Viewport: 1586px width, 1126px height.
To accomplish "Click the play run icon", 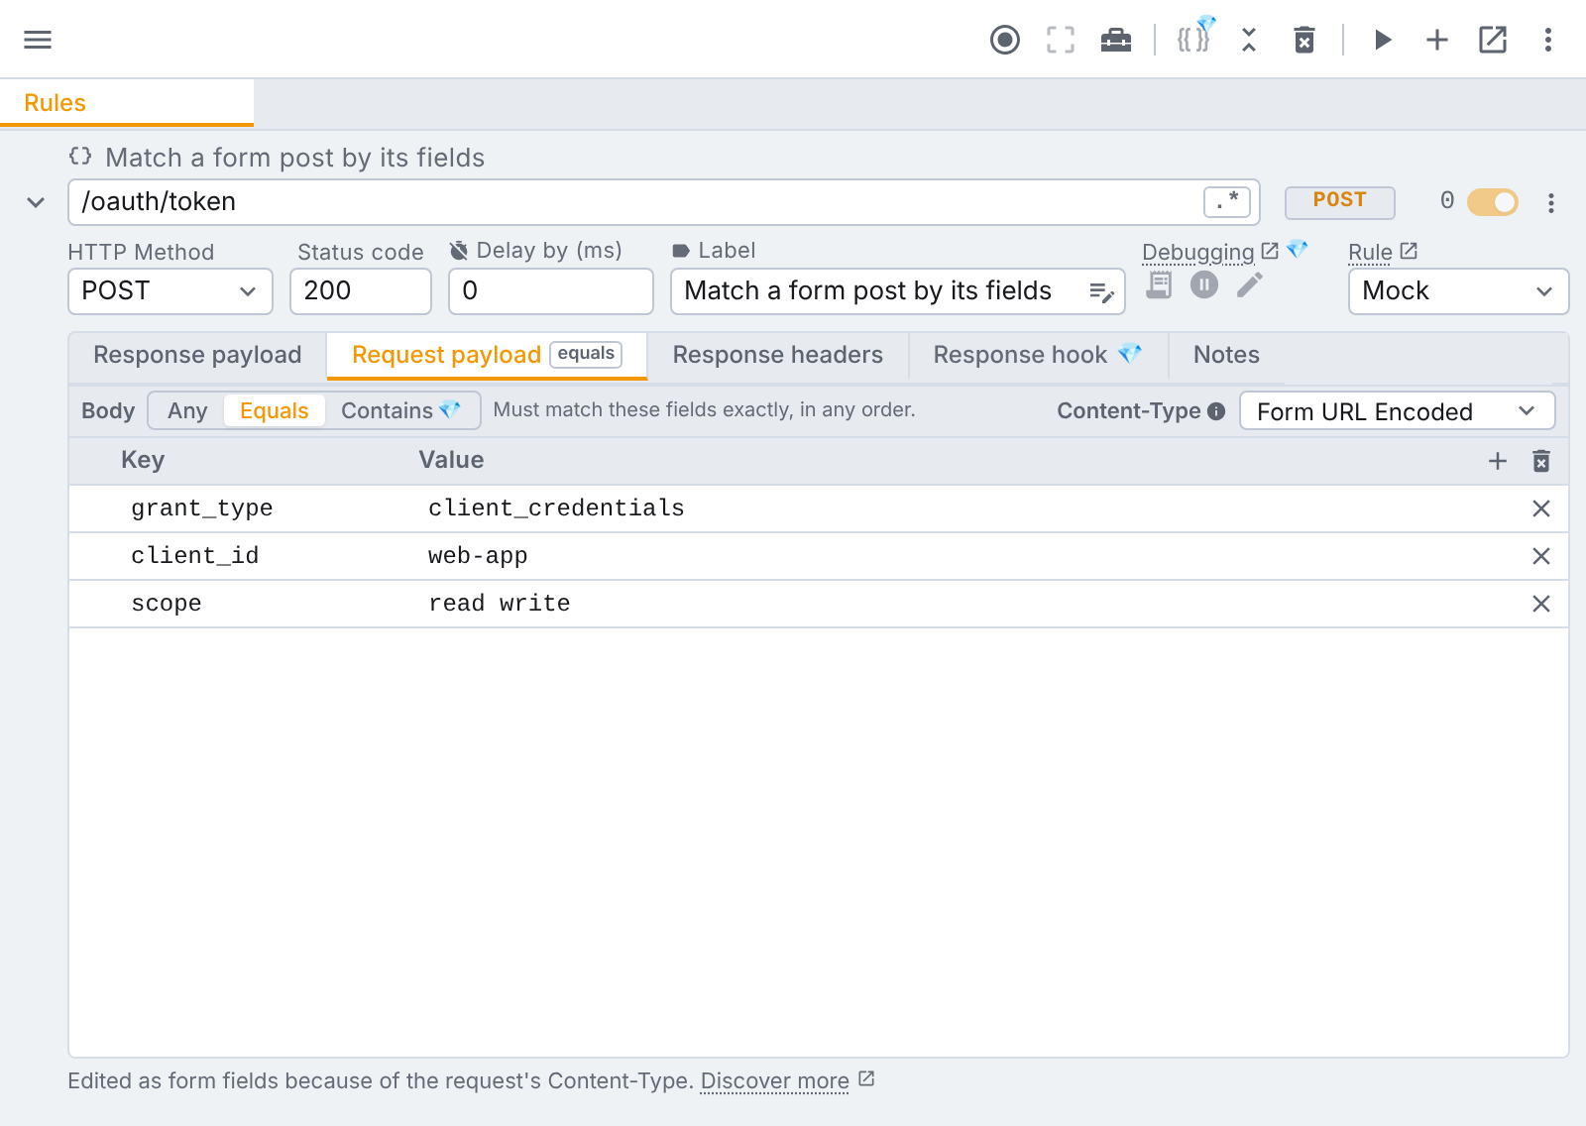I will click(1383, 40).
